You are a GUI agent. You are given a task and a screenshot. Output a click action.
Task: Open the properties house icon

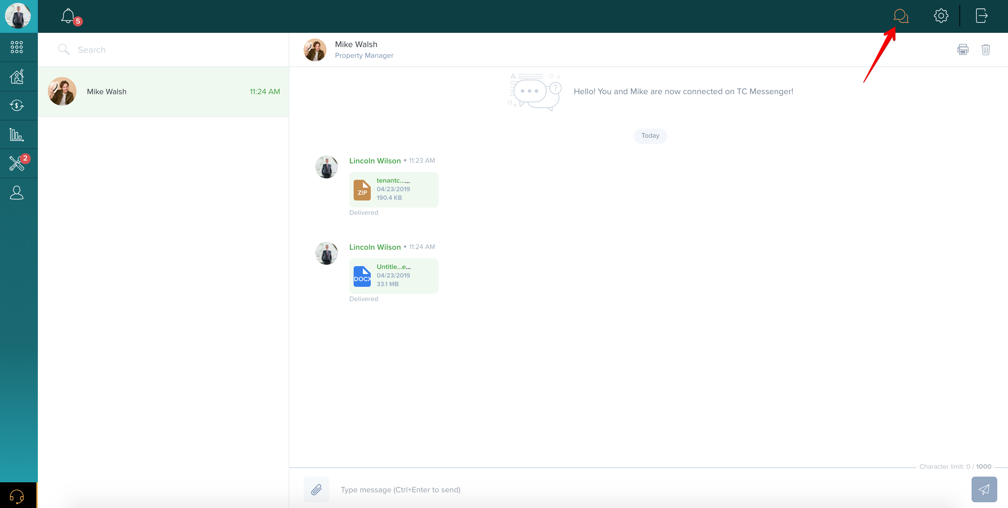pos(17,77)
